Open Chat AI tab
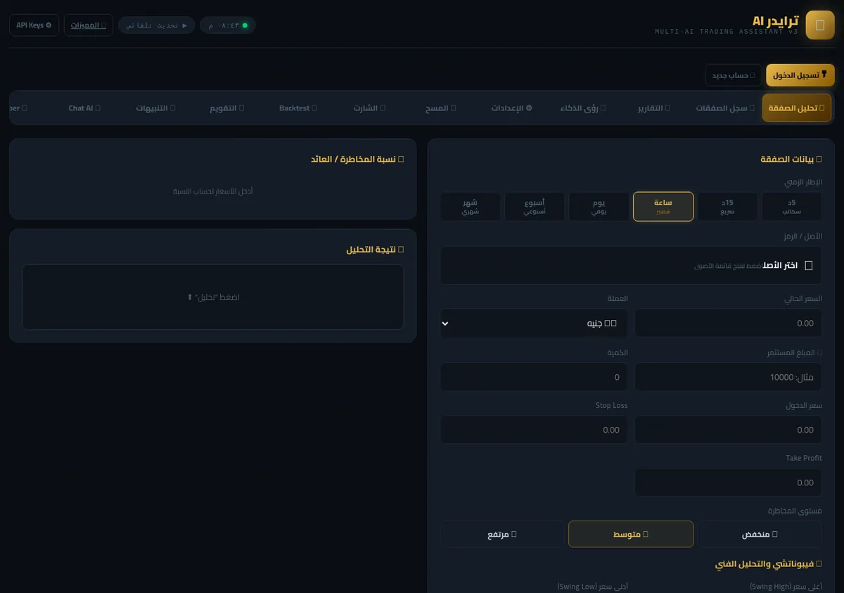Image resolution: width=844 pixels, height=593 pixels. click(84, 108)
